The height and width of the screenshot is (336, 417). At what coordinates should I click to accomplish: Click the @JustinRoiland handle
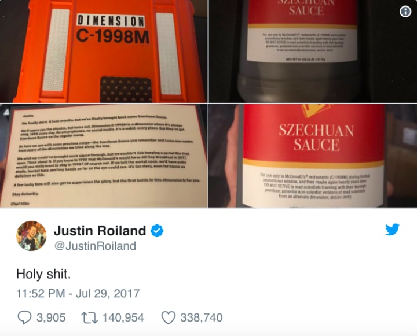pyautogui.click(x=95, y=246)
